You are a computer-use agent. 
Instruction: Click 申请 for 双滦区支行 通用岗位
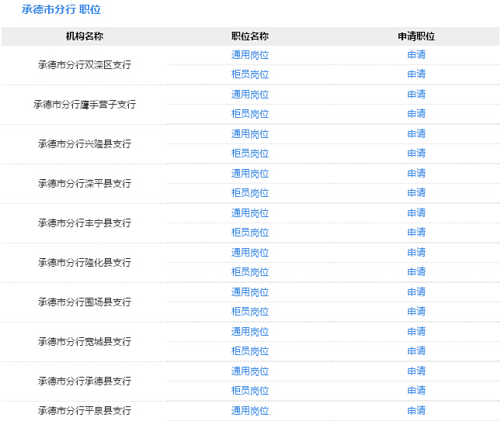point(416,55)
